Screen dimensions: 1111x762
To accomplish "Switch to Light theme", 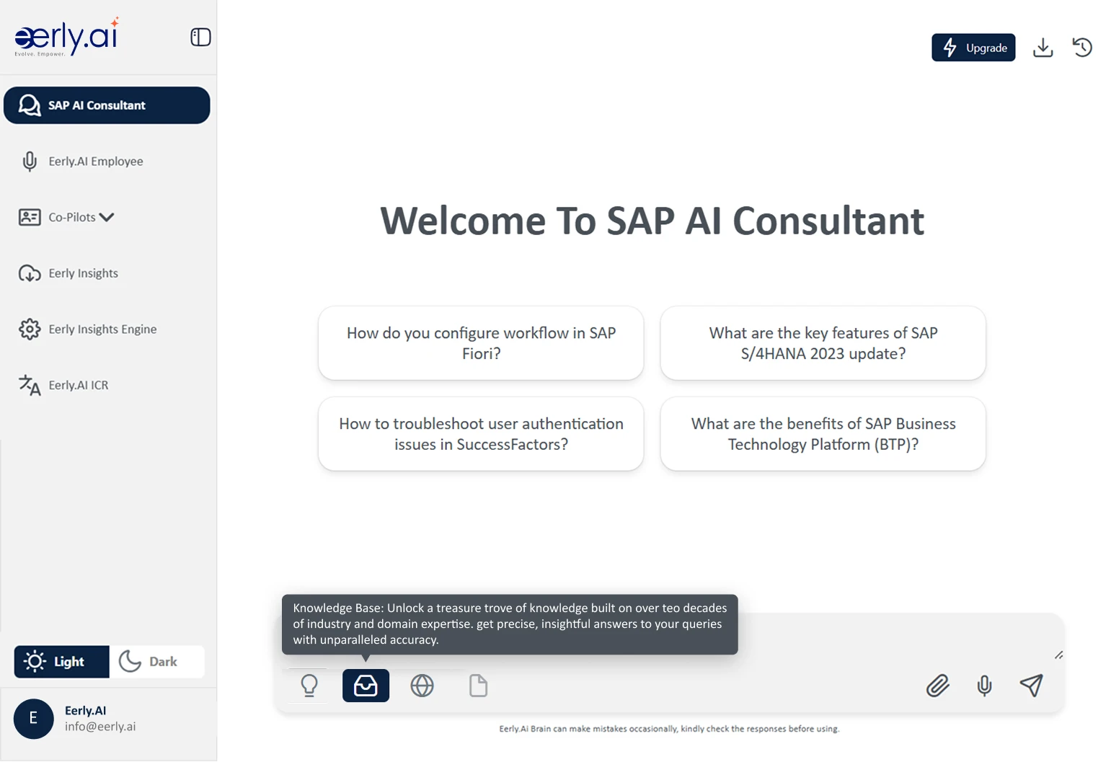I will (x=61, y=661).
